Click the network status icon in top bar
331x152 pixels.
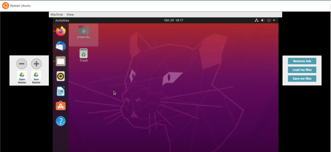[256, 20]
